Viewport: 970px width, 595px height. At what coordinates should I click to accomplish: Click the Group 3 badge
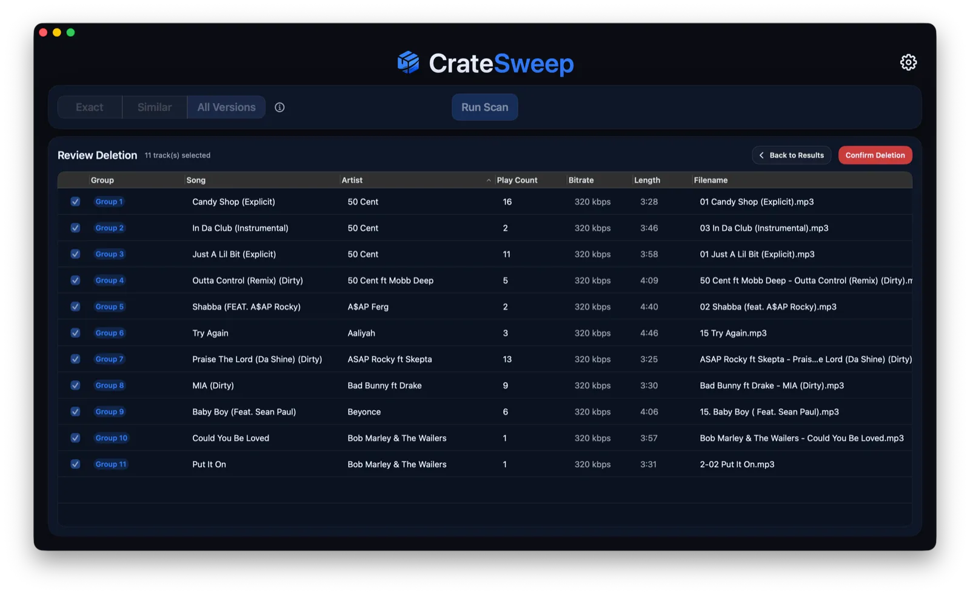[x=110, y=254]
